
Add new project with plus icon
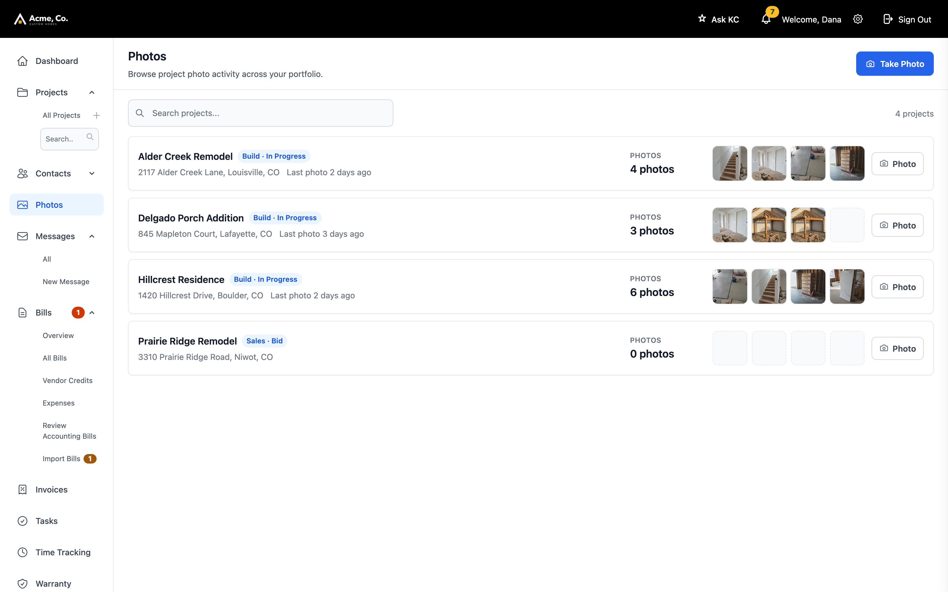click(96, 115)
